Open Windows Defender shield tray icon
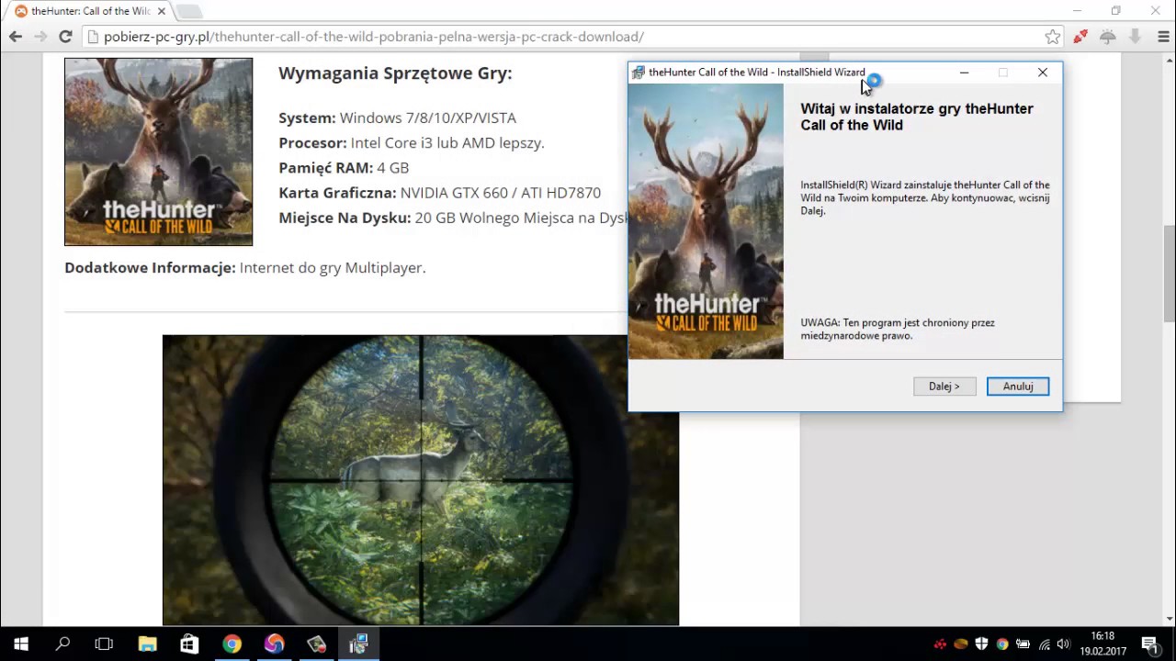This screenshot has width=1176, height=661. coord(981,644)
